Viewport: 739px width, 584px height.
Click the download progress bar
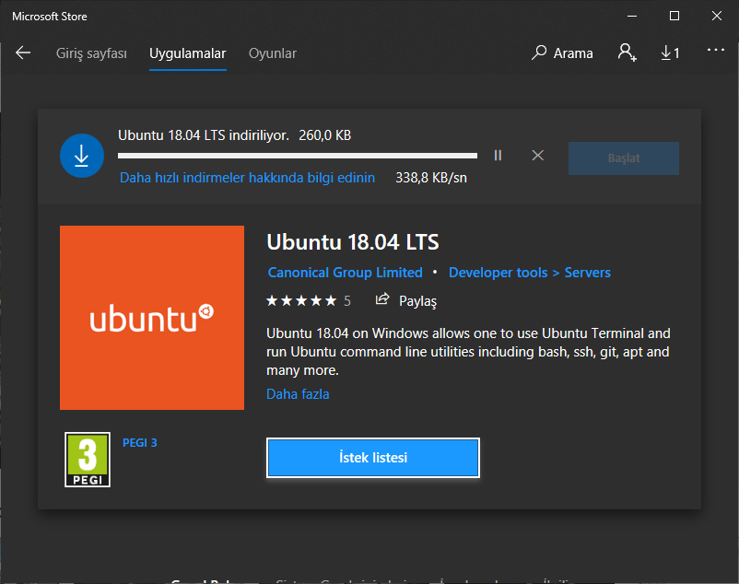297,156
